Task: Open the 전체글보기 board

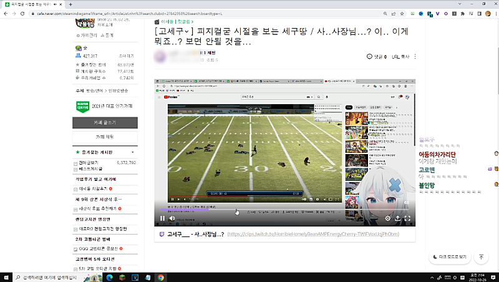Action: click(x=87, y=162)
